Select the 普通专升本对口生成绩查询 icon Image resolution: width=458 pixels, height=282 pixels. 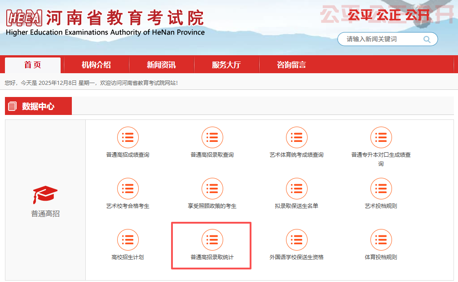tap(381, 137)
